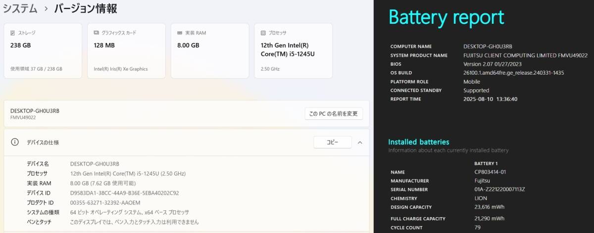Click PLATFORM ROLE value Mobile
This screenshot has height=233, width=594.
pos(472,82)
